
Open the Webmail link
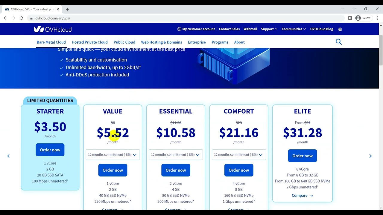pyautogui.click(x=250, y=29)
